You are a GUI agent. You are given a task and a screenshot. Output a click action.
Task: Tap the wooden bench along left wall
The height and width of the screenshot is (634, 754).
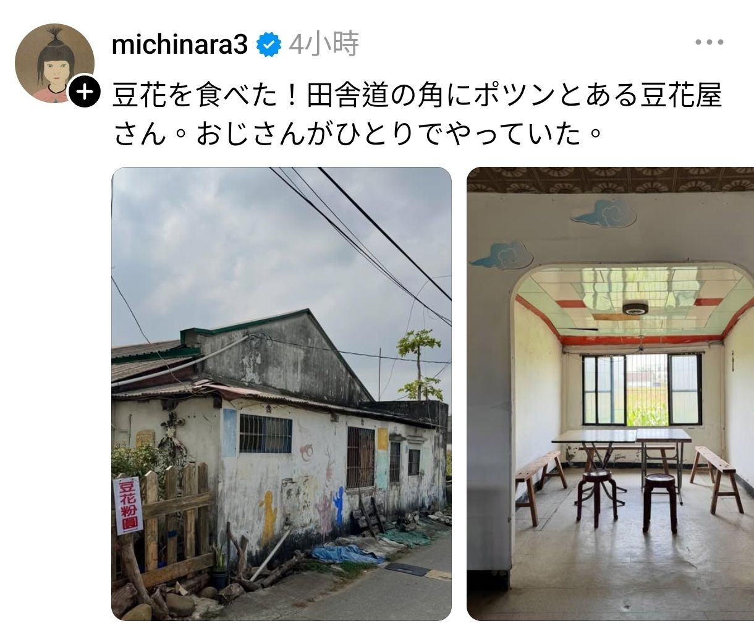tap(540, 484)
